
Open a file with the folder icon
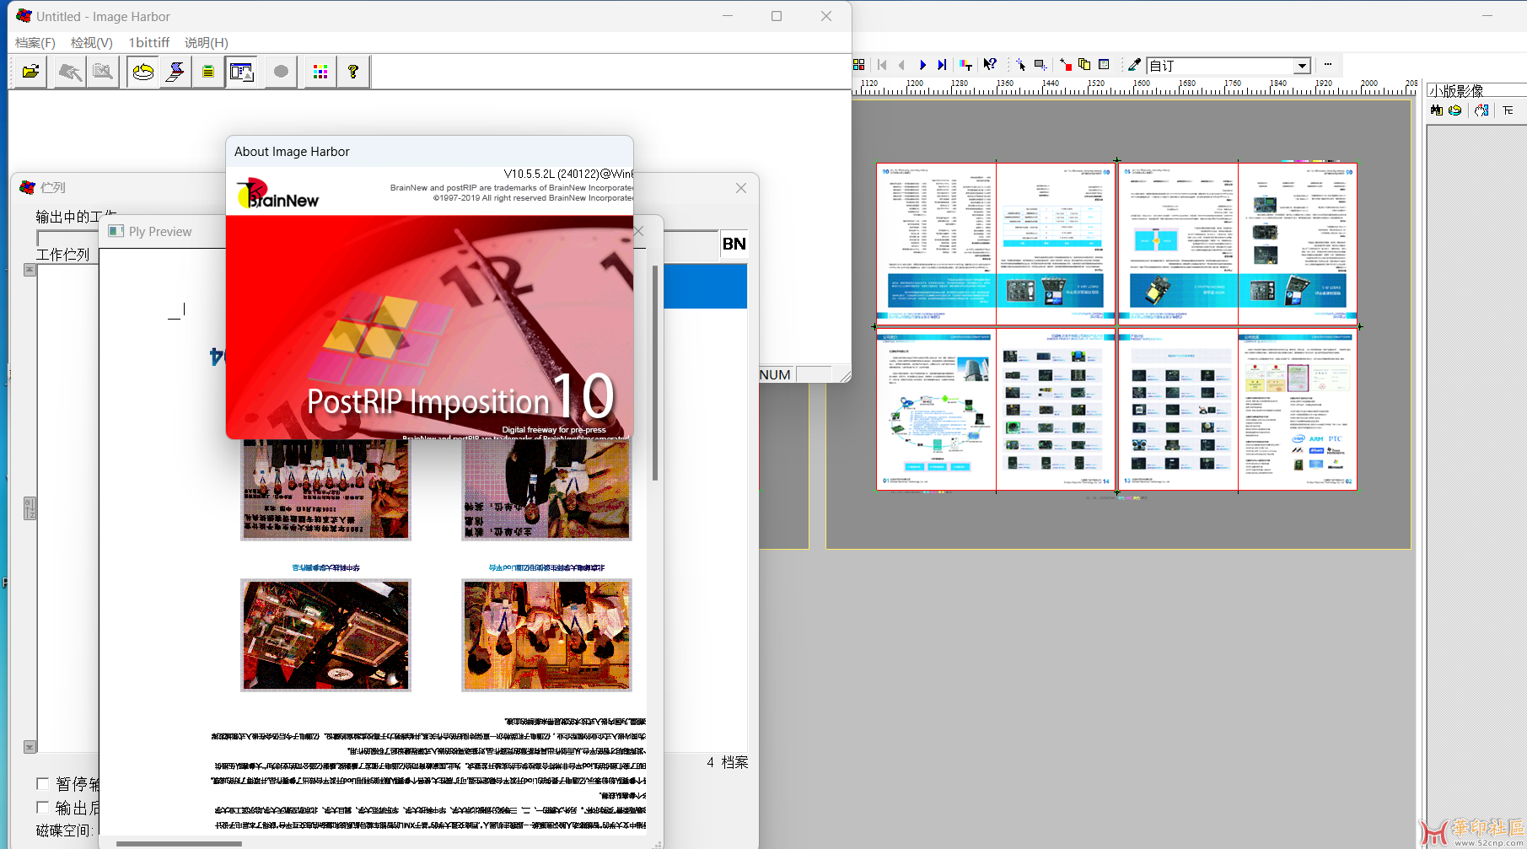point(31,72)
